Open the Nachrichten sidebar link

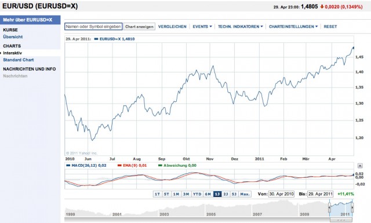[15, 76]
